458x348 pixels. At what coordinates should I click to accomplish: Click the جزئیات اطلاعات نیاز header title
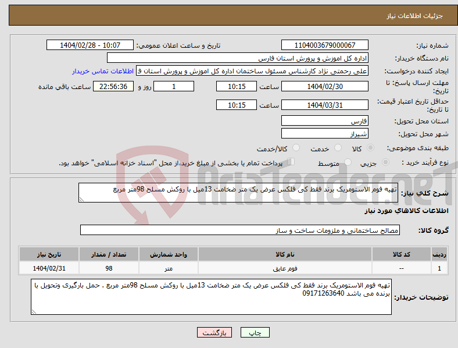click(415, 16)
